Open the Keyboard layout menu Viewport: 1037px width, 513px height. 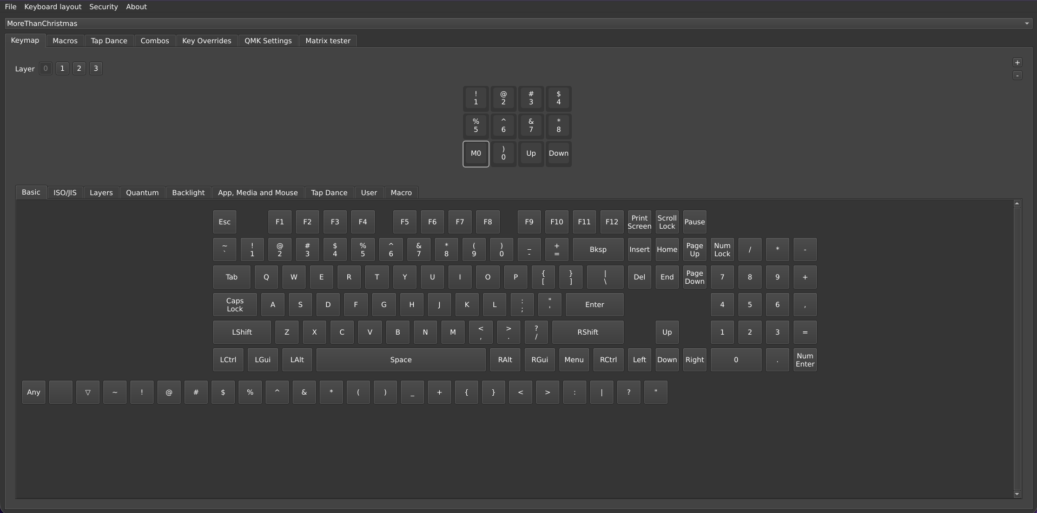tap(52, 7)
